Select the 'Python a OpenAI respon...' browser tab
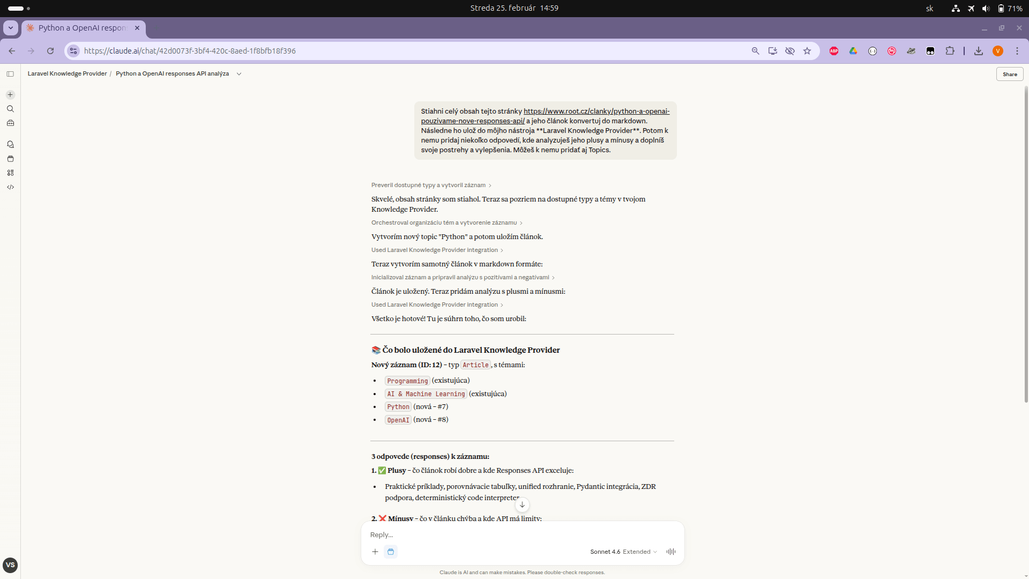This screenshot has width=1029, height=579. click(x=83, y=28)
